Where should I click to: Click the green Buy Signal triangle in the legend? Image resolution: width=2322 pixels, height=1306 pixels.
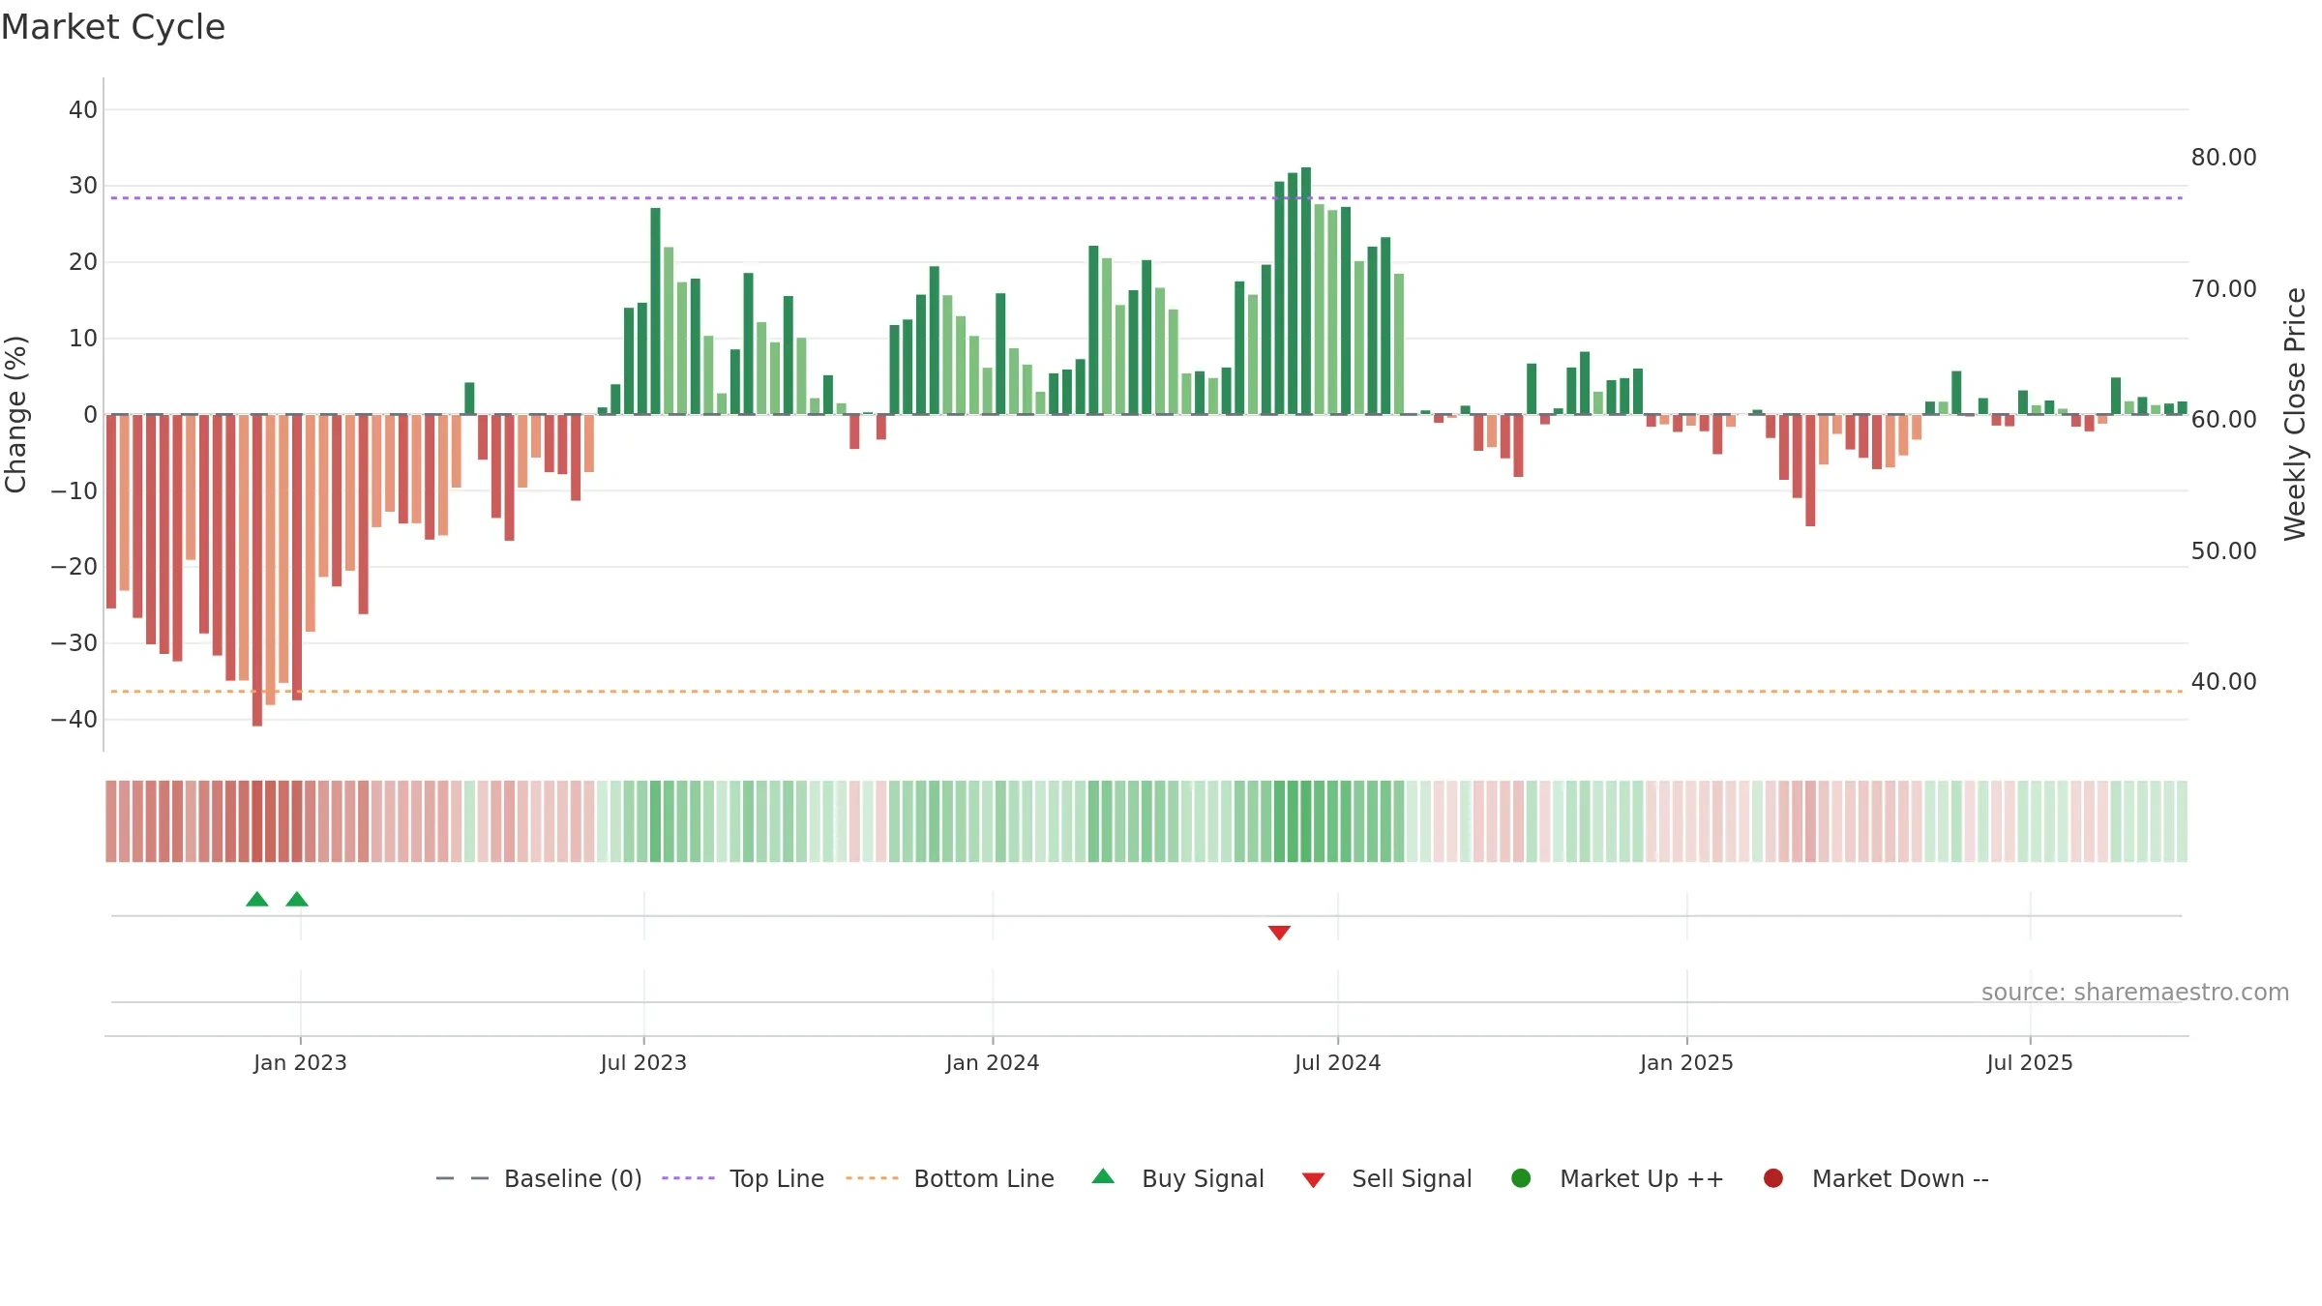tap(1103, 1176)
